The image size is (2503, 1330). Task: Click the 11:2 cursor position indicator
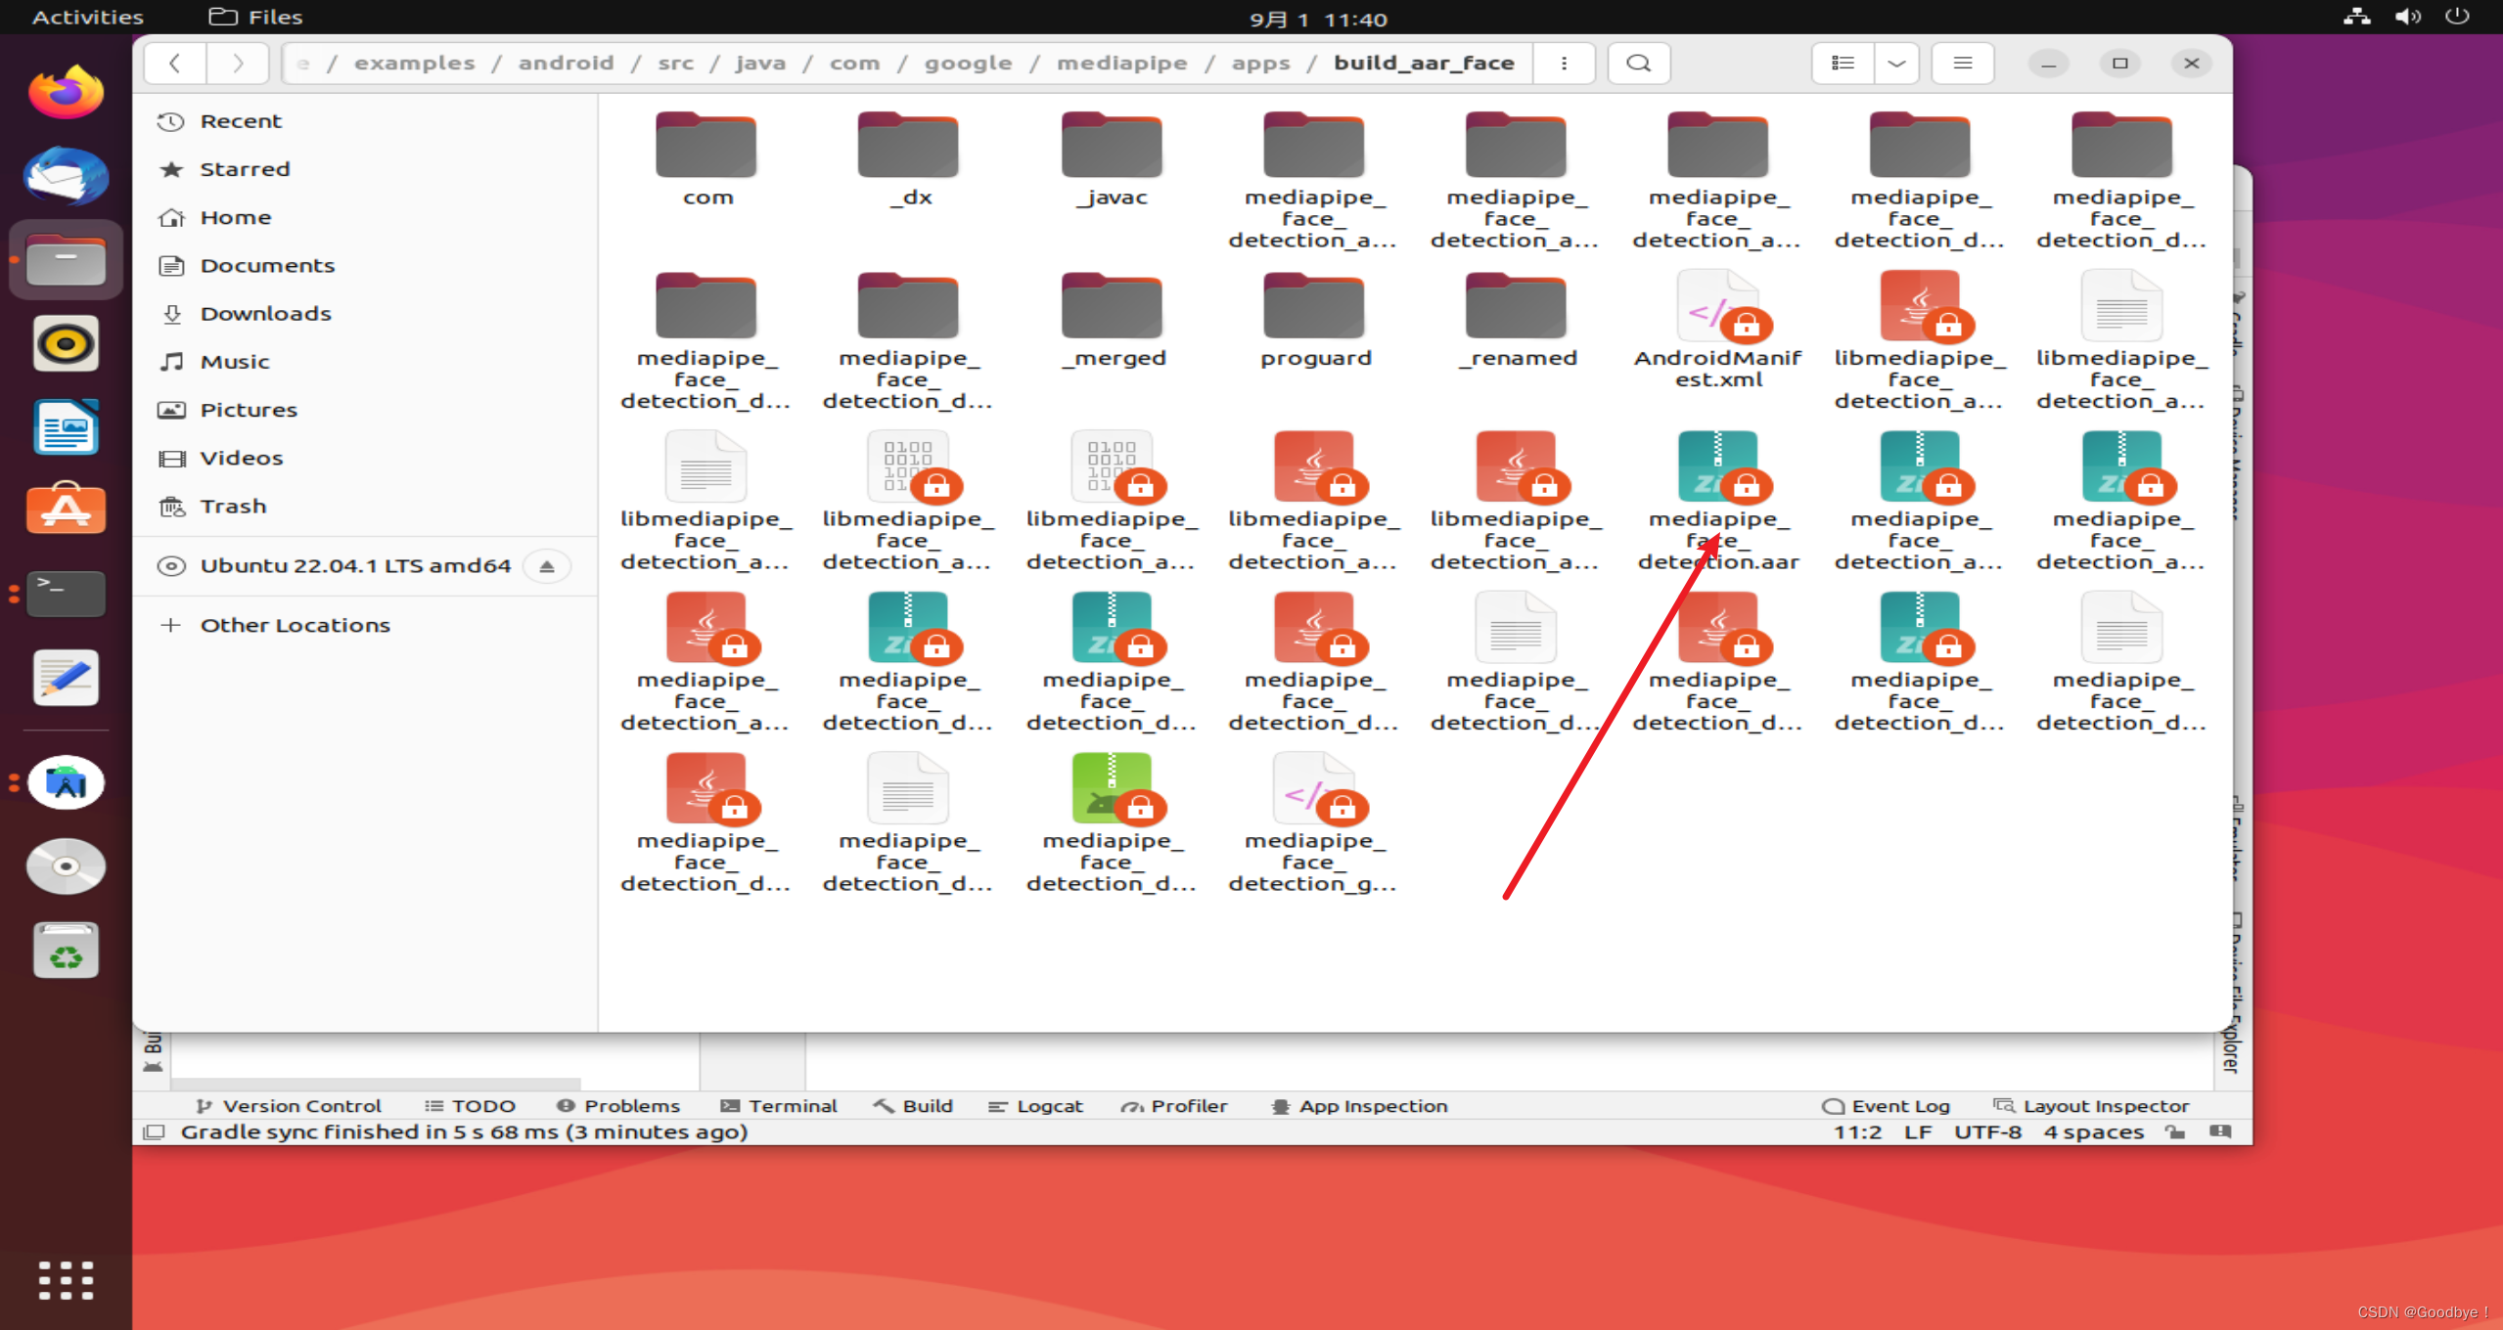pos(1858,1132)
